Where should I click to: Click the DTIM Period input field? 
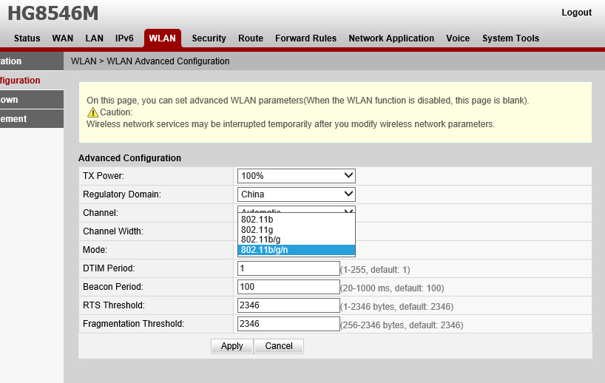(288, 268)
